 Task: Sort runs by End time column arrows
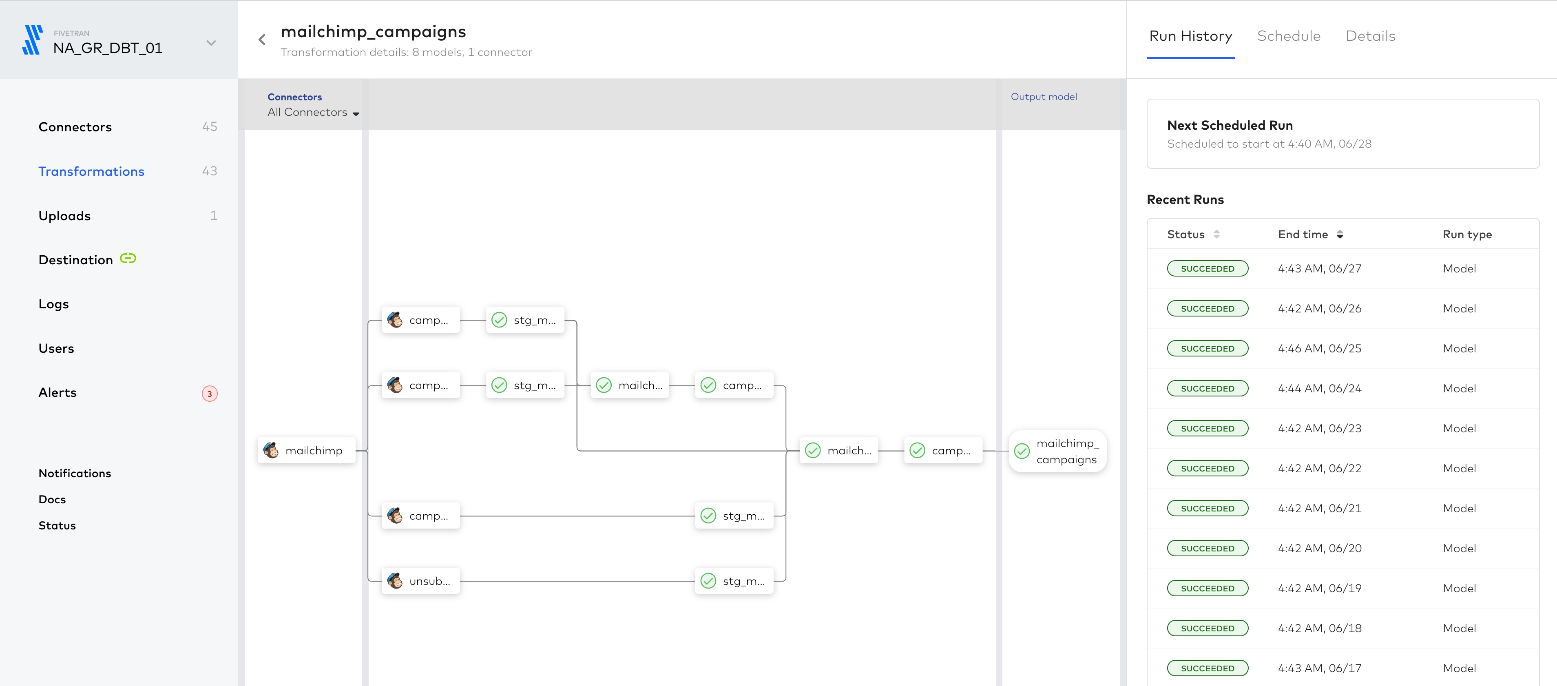(x=1340, y=235)
